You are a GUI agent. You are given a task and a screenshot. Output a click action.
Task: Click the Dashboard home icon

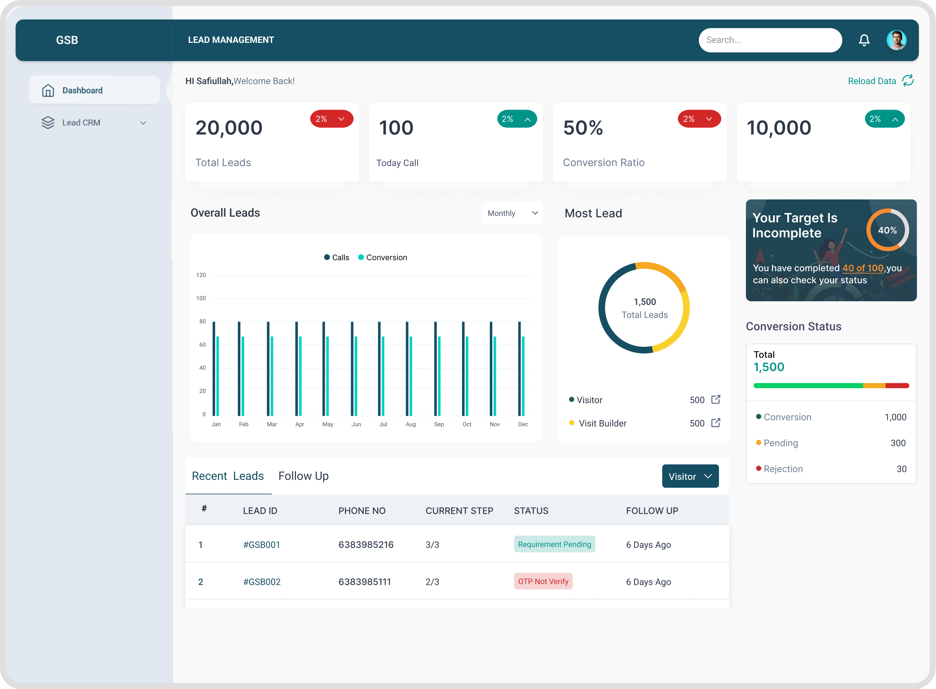48,91
